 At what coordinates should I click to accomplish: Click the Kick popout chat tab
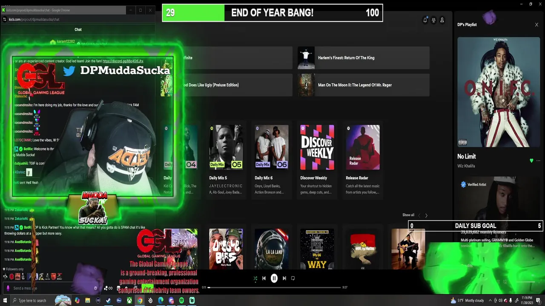[64, 10]
